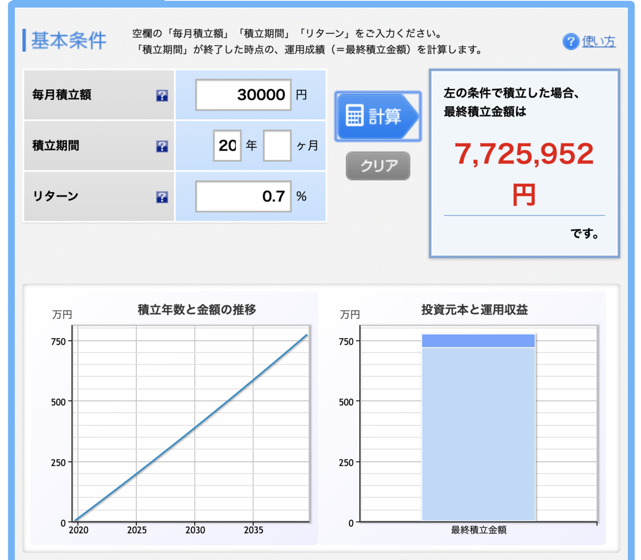The width and height of the screenshot is (641, 560).
Task: Click the リターン label
Action: coord(56,196)
